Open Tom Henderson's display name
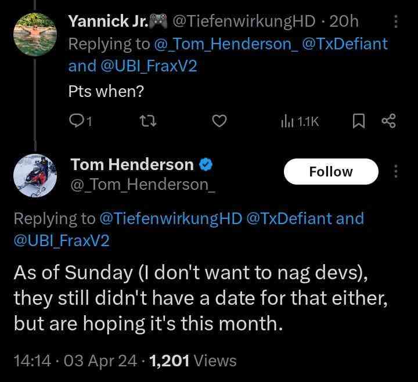Screen dimensions: 418x382 pyautogui.click(x=132, y=165)
